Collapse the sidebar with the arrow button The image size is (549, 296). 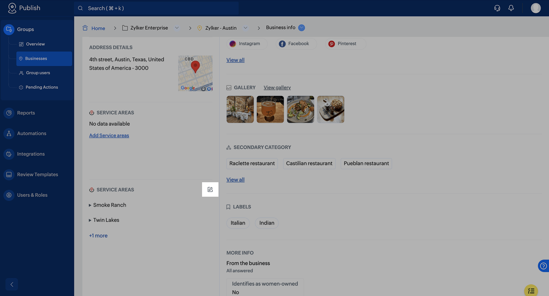coord(12,284)
